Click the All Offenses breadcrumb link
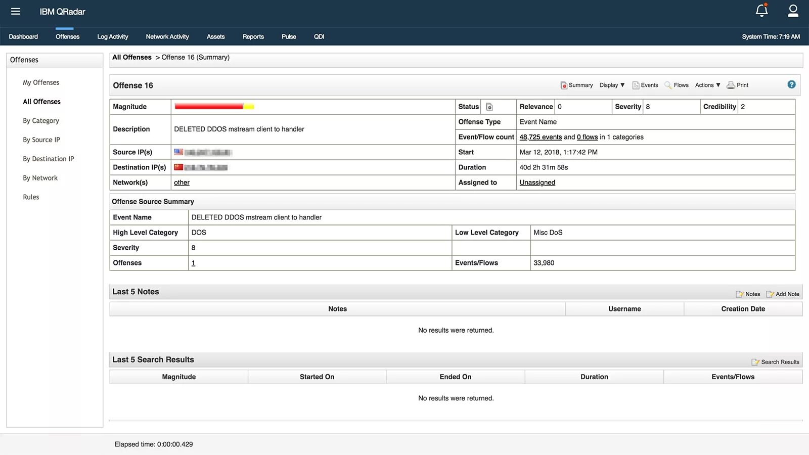Image resolution: width=809 pixels, height=455 pixels. click(132, 57)
